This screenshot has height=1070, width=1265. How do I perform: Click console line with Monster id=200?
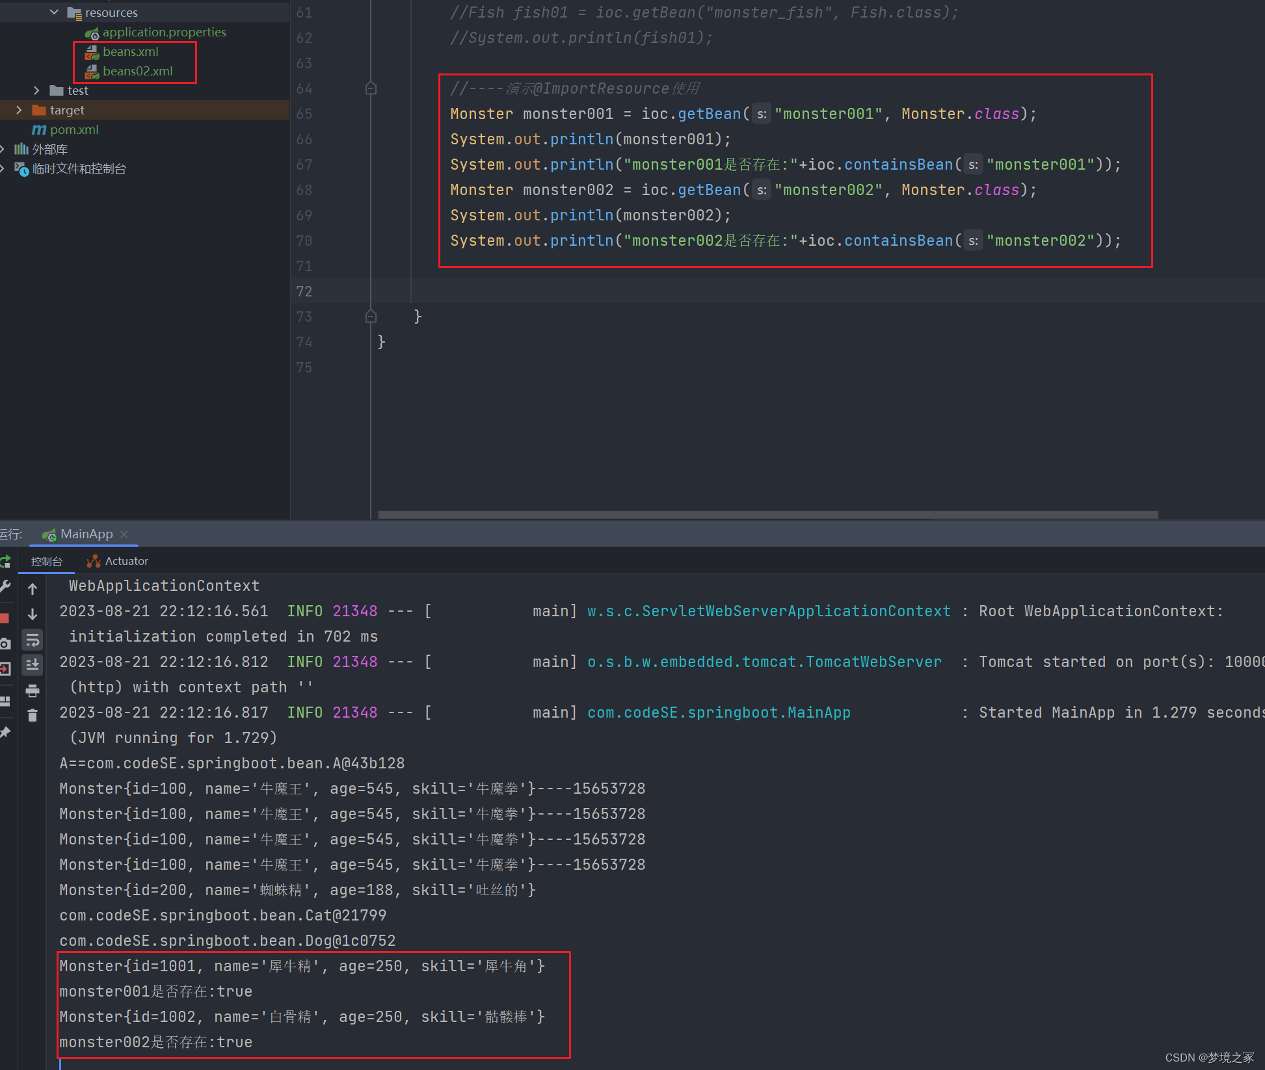(298, 890)
